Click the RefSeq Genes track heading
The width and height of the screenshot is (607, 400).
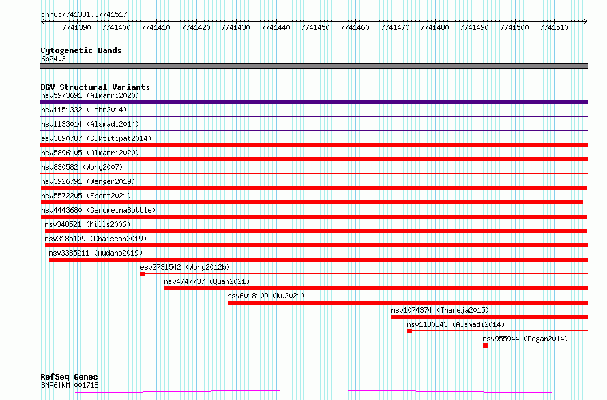point(69,377)
